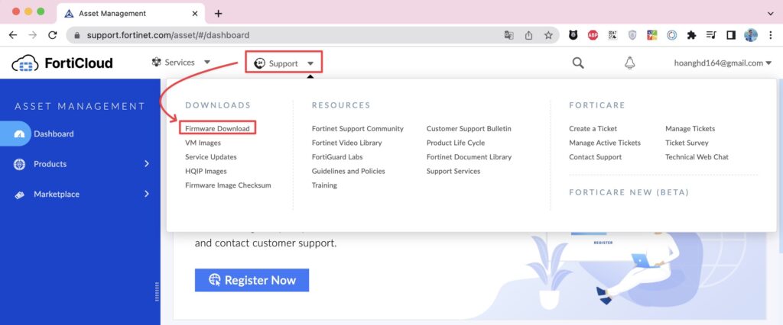Image resolution: width=783 pixels, height=325 pixels.
Task: Open Service Updates
Action: click(211, 157)
